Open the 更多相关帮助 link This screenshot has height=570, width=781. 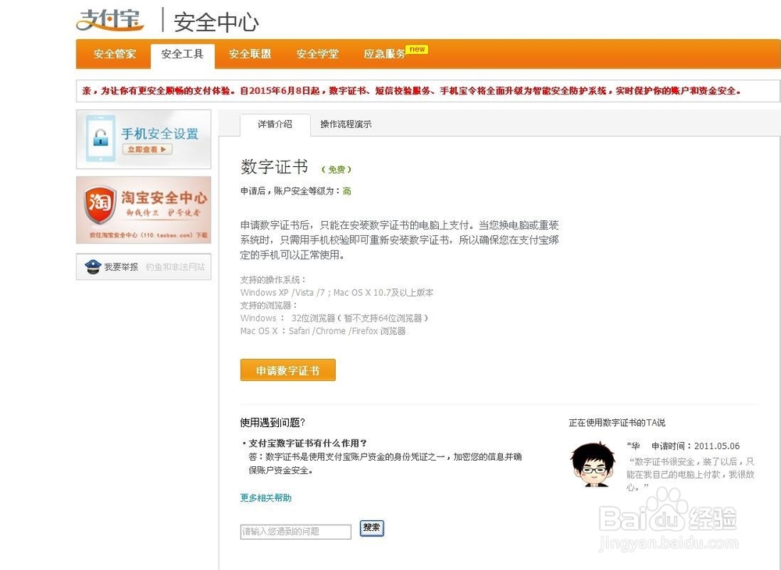264,496
